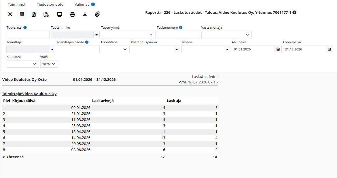The width and height of the screenshot is (337, 178).
Task: Open the Alkupäivä calendar picker
Action: [278, 49]
